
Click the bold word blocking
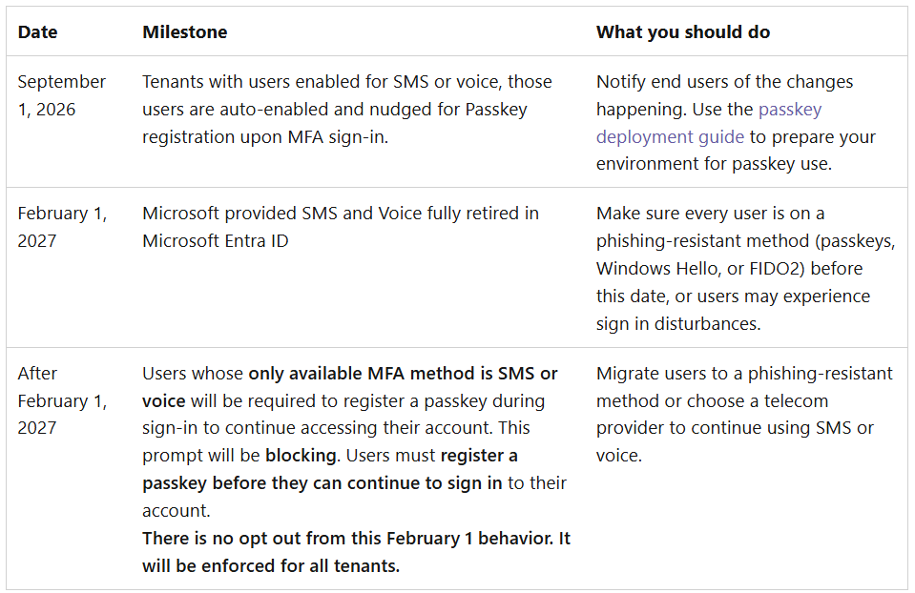coord(301,456)
